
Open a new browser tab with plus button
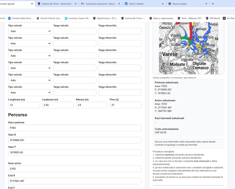point(213,4)
